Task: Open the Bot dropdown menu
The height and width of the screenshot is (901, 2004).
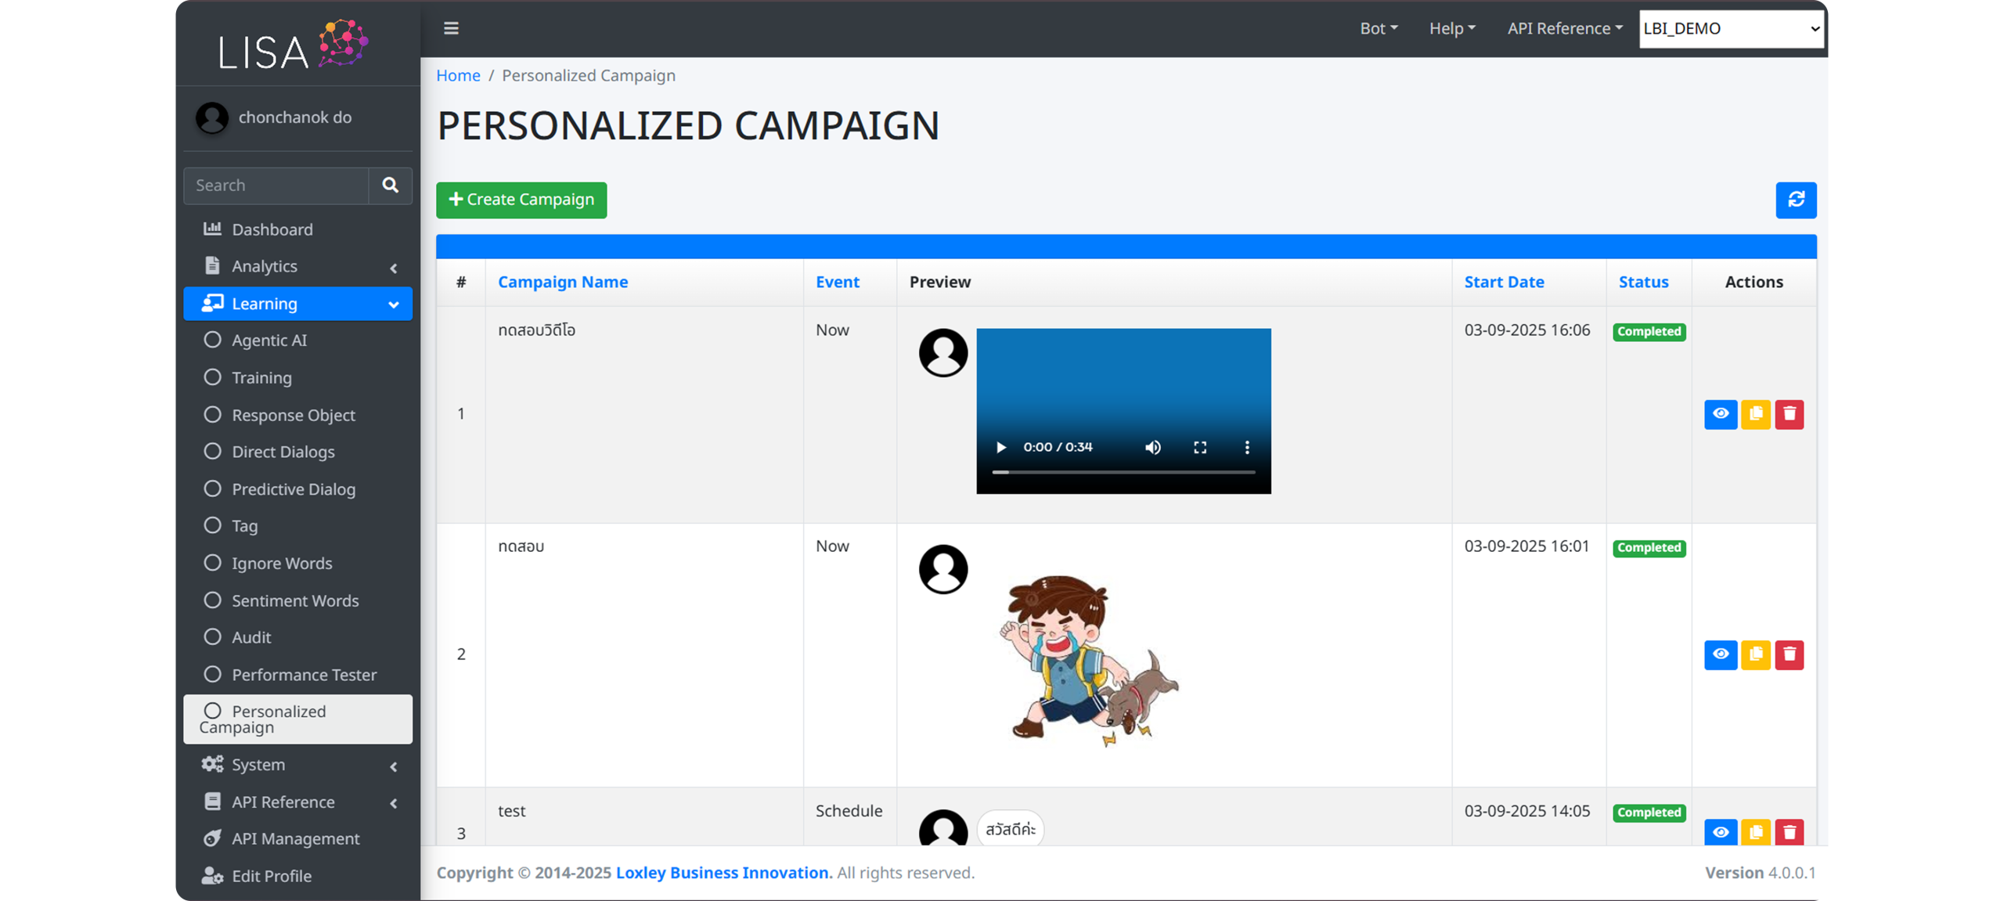Action: 1378,29
